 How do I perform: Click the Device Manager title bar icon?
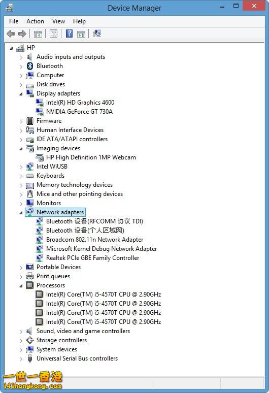pyautogui.click(x=10, y=7)
